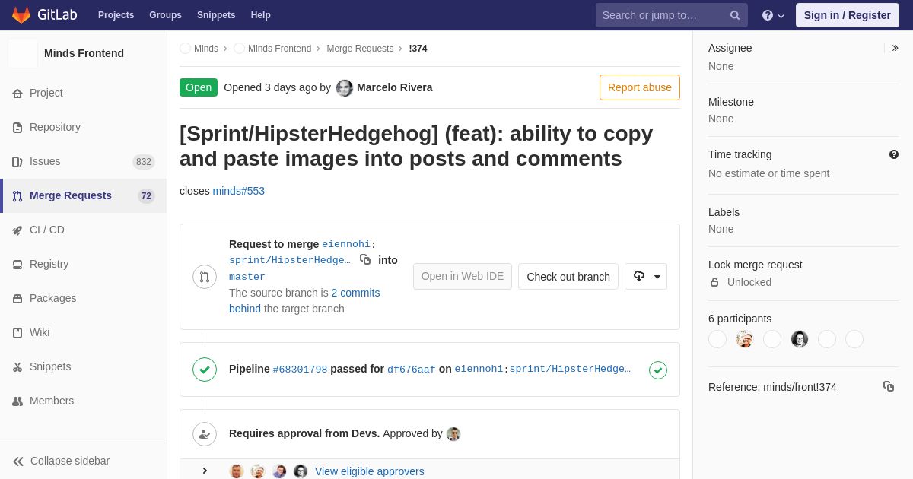Click the pipeline status check icon on right
This screenshot has height=479, width=913.
click(658, 370)
